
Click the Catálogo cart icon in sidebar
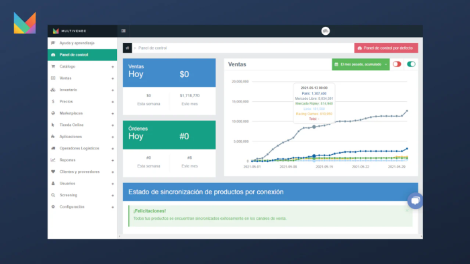tap(53, 66)
